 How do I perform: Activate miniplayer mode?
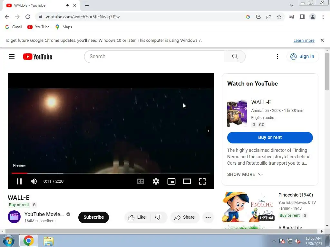(171, 181)
